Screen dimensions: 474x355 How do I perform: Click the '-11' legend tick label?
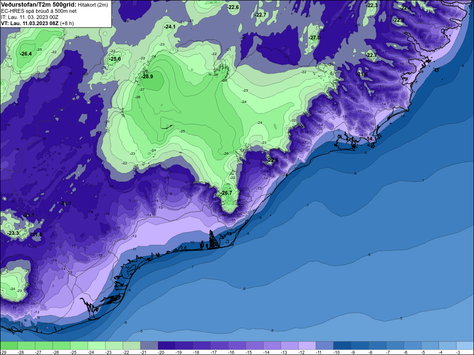tap(319, 352)
